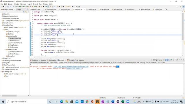Click Writable status bar entry
The height and width of the screenshot is (104, 185).
tap(103, 98)
